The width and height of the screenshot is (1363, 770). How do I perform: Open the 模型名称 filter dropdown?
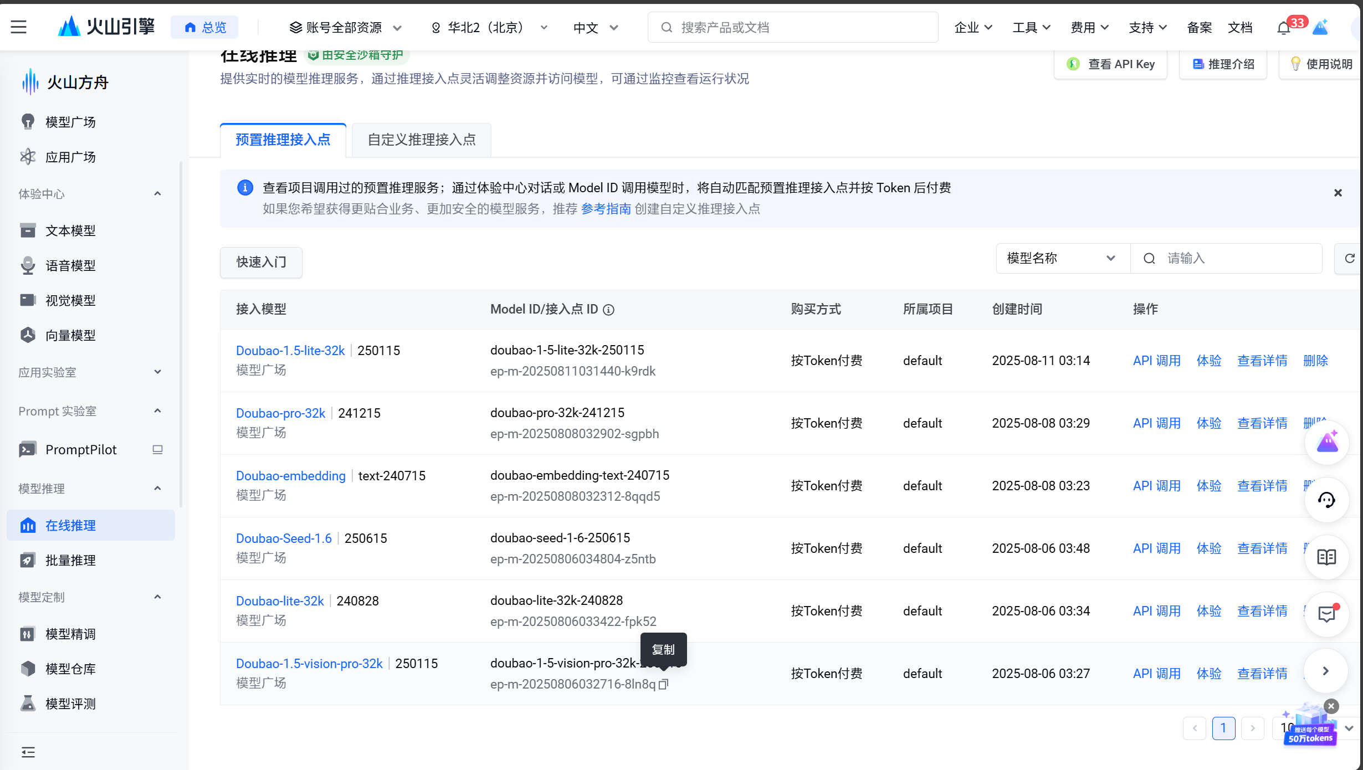1062,258
